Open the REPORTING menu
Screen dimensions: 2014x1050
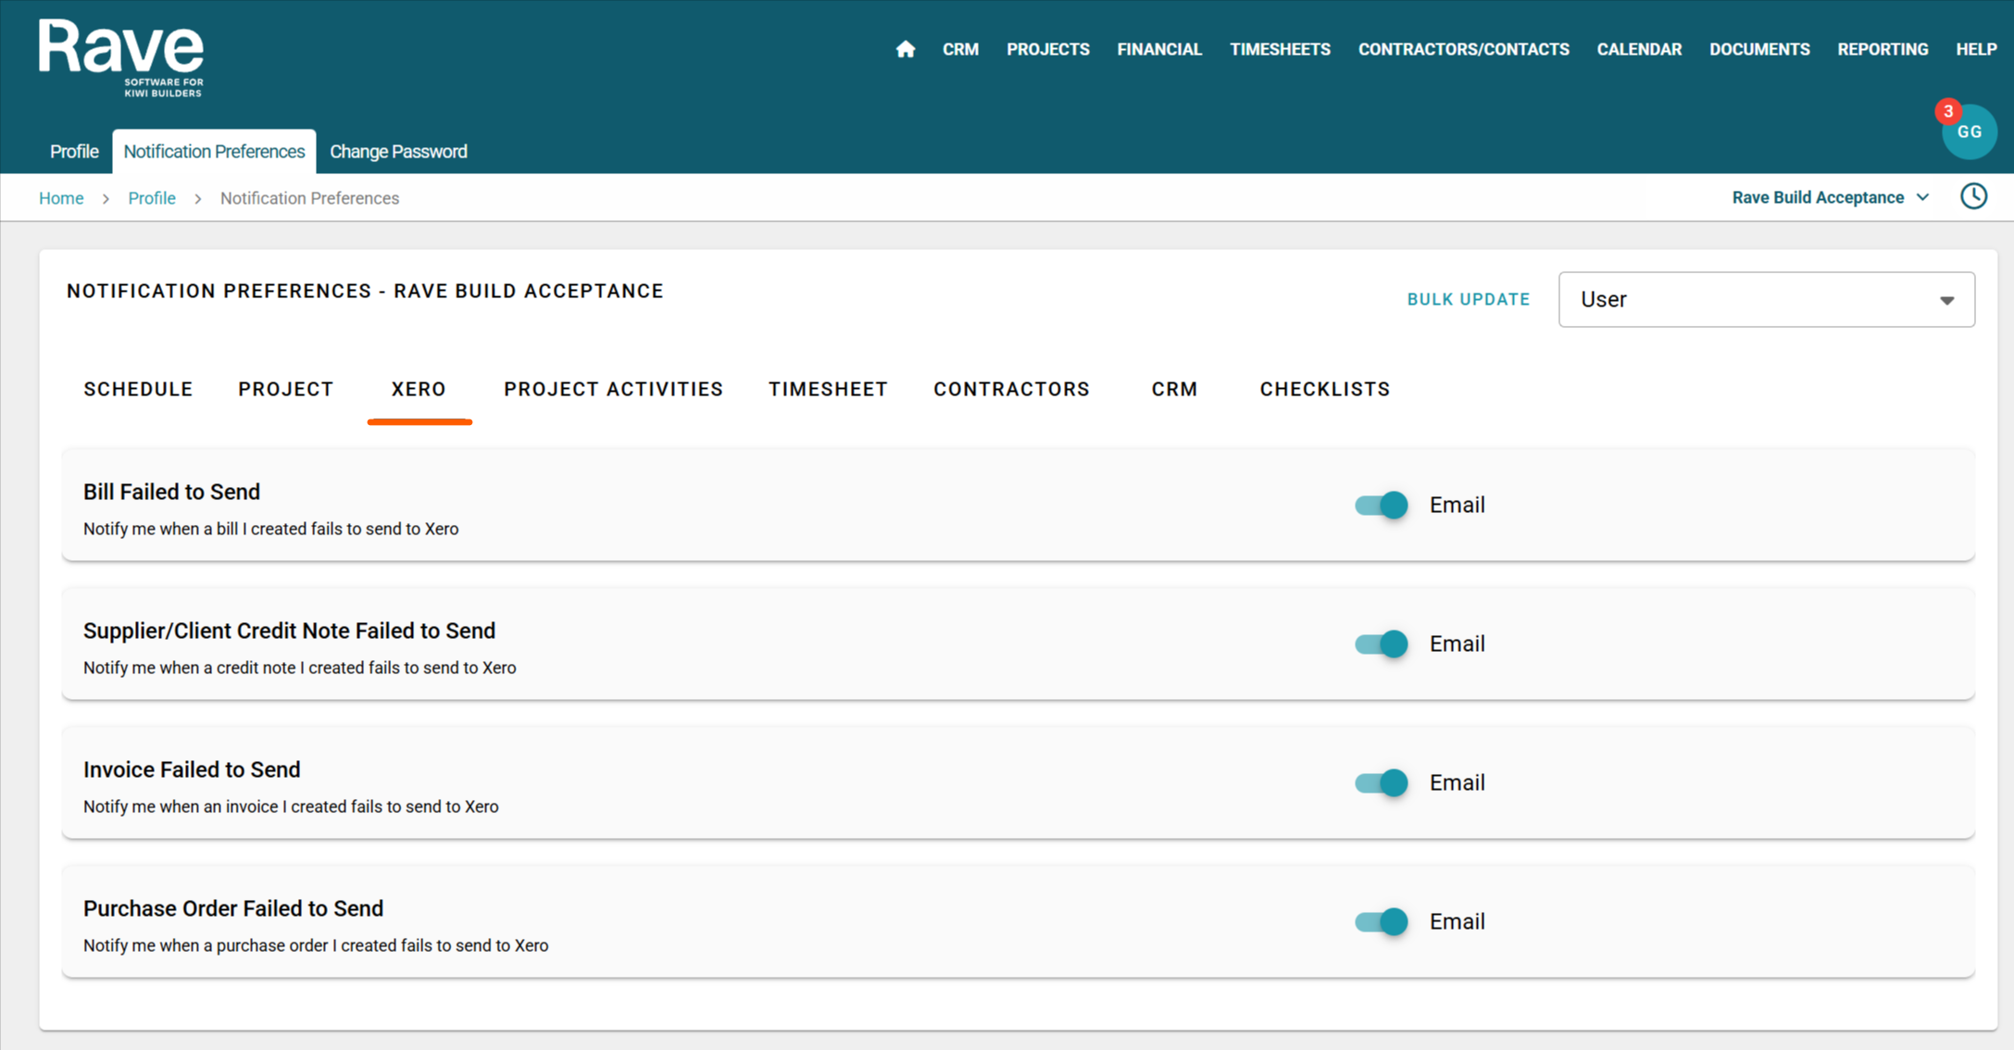(1883, 49)
